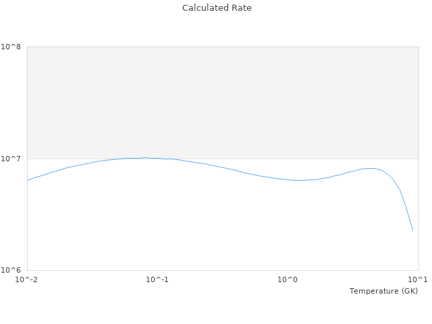Select the curve's second hump before 10^1
The image size is (432, 324).
coord(369,168)
